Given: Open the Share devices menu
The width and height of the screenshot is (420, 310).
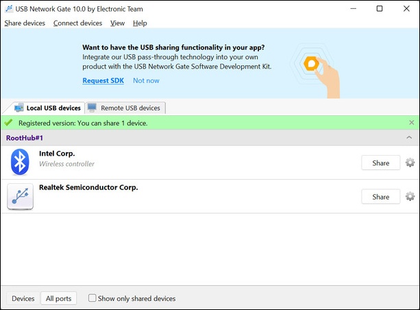Looking at the screenshot, I should tap(25, 23).
